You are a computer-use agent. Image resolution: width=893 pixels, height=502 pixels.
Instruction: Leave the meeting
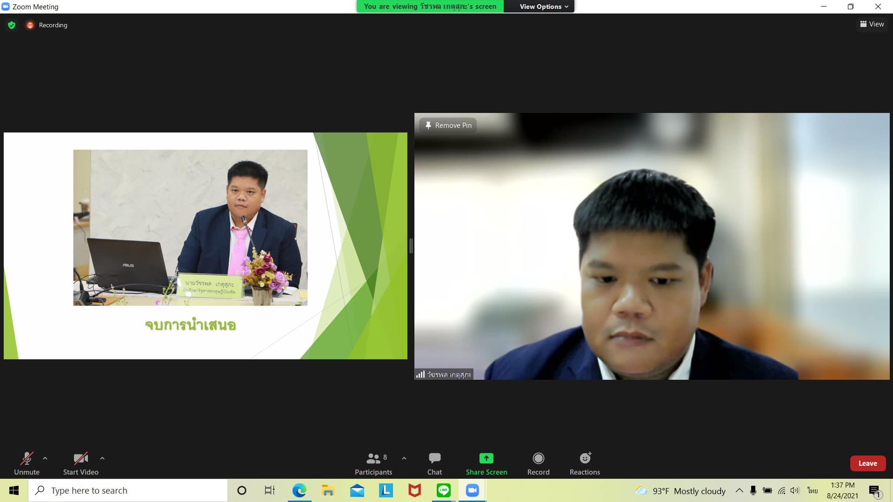(x=867, y=463)
